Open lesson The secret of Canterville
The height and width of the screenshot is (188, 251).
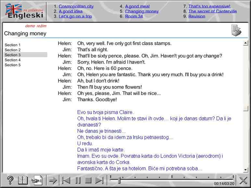tap(213, 11)
